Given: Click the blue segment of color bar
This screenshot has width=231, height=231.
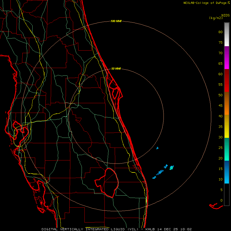Looking at the screenshot, I should click(227, 172).
